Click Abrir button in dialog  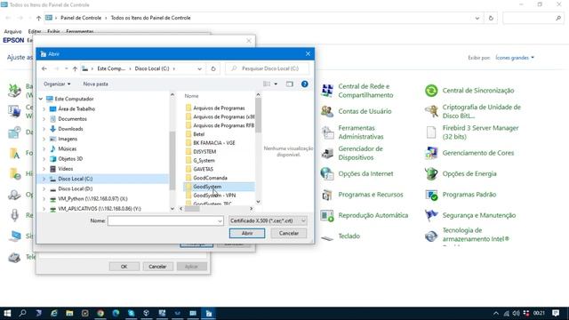(x=247, y=233)
